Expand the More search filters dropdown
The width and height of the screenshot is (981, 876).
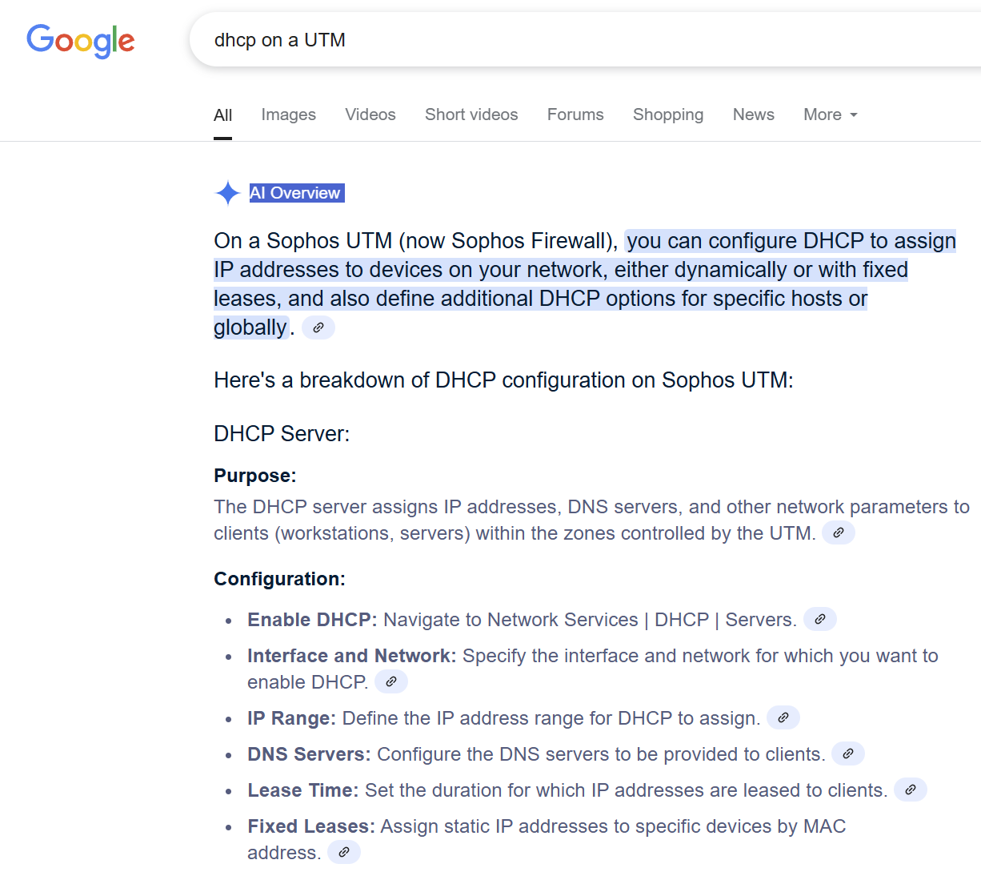(830, 115)
